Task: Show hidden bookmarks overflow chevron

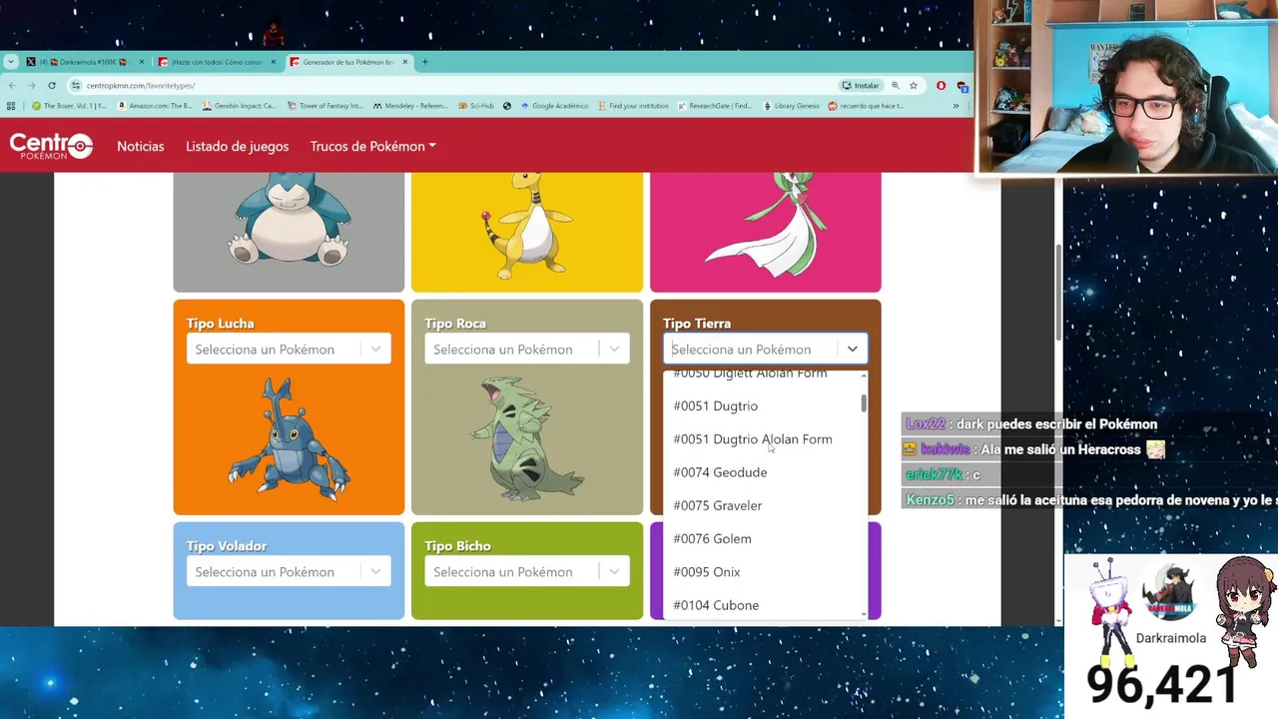Action: pos(956,106)
